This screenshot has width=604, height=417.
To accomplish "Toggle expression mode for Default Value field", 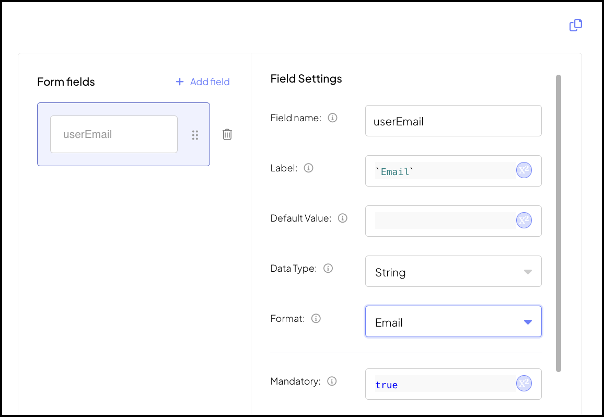I will click(x=524, y=221).
